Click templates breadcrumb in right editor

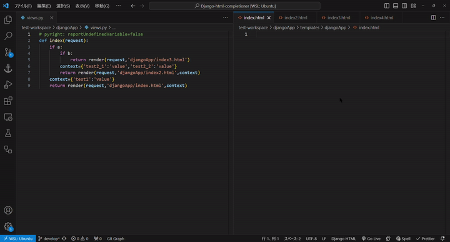tap(309, 28)
